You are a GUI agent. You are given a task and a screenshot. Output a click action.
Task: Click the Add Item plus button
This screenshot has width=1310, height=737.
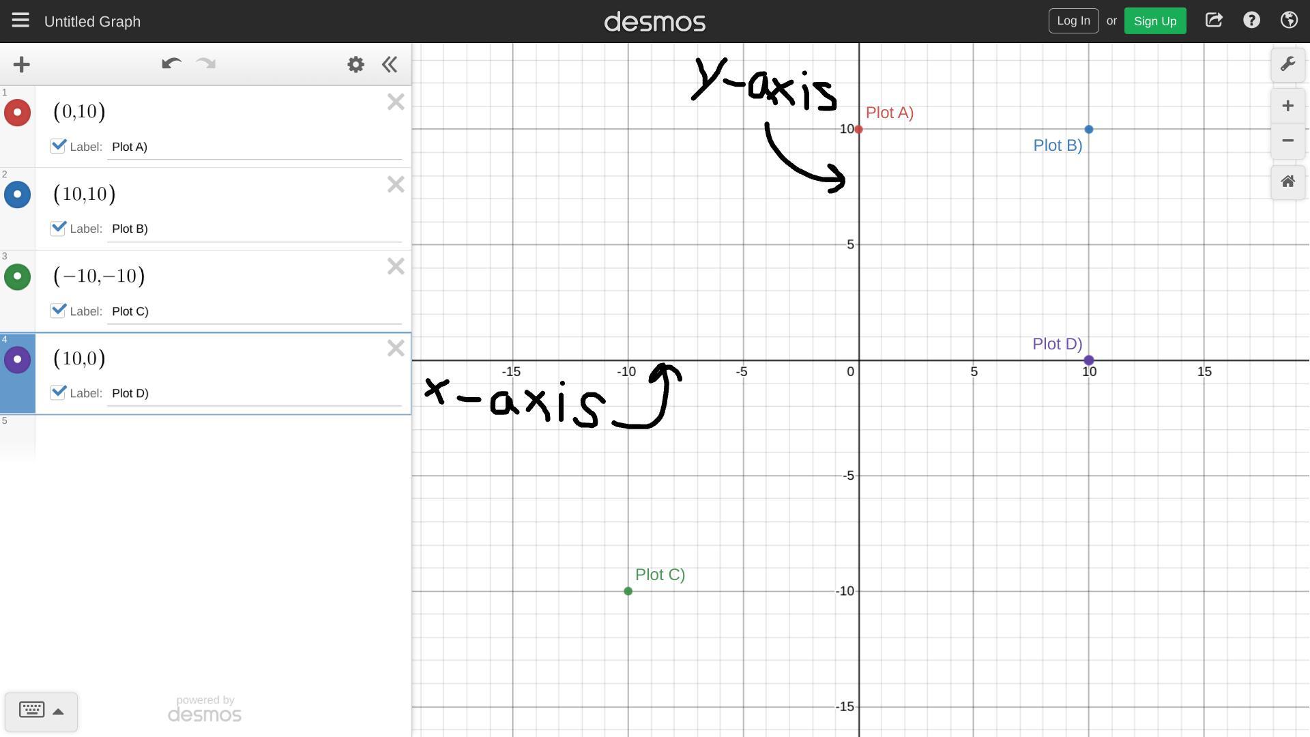click(21, 65)
